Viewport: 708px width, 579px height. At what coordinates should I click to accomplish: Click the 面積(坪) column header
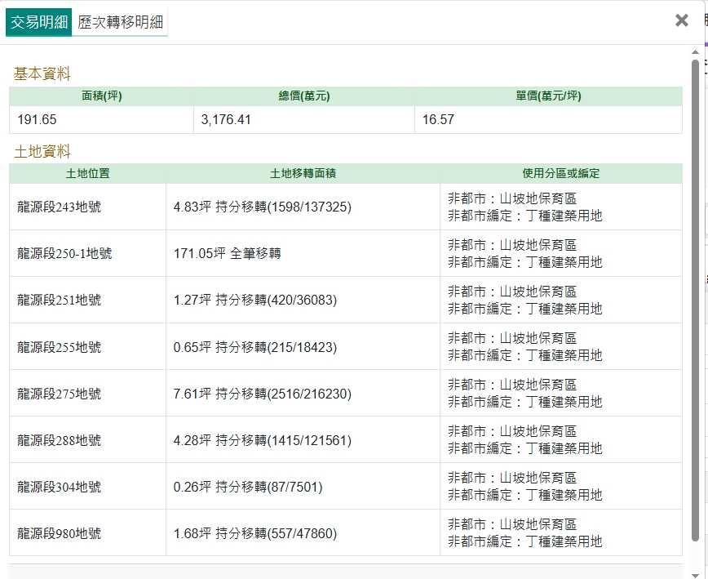pyautogui.click(x=101, y=96)
